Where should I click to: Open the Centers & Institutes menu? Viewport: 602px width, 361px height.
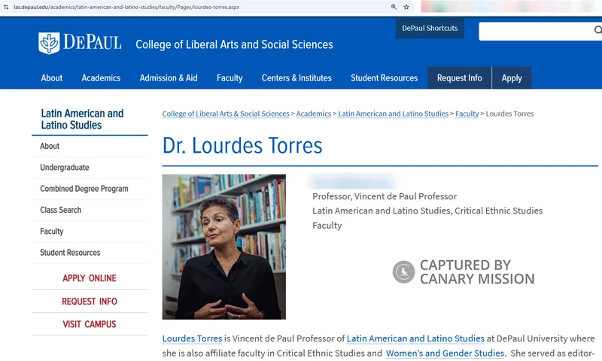(x=296, y=78)
